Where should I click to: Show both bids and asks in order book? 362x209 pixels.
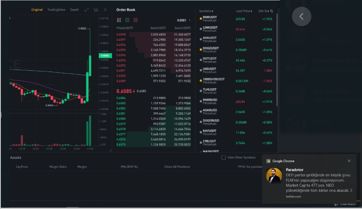click(119, 20)
